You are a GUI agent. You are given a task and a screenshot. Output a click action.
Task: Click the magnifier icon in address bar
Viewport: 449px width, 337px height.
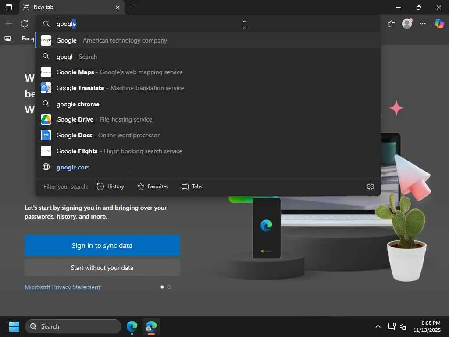point(46,24)
